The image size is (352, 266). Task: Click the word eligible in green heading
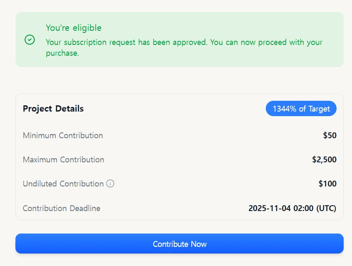coord(87,28)
